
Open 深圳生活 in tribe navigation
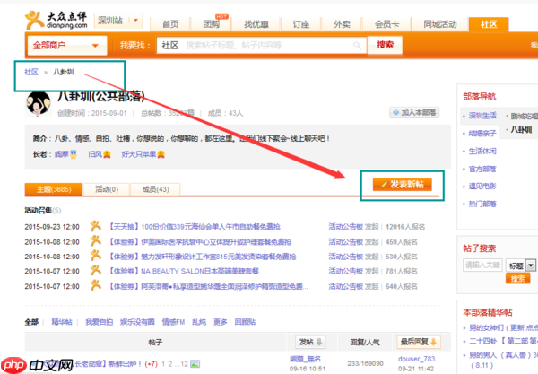482,116
